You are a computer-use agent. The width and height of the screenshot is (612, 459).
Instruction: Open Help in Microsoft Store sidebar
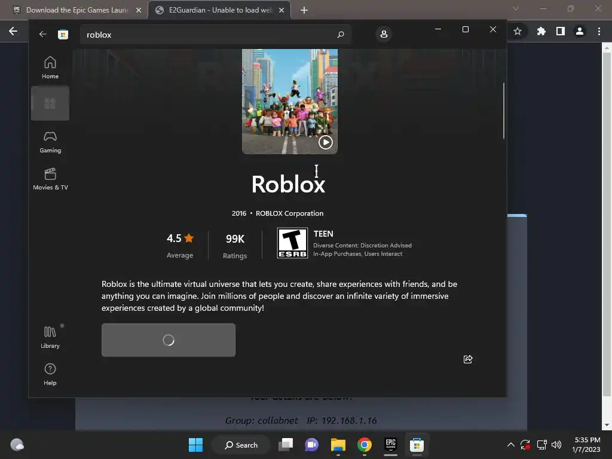pyautogui.click(x=50, y=374)
